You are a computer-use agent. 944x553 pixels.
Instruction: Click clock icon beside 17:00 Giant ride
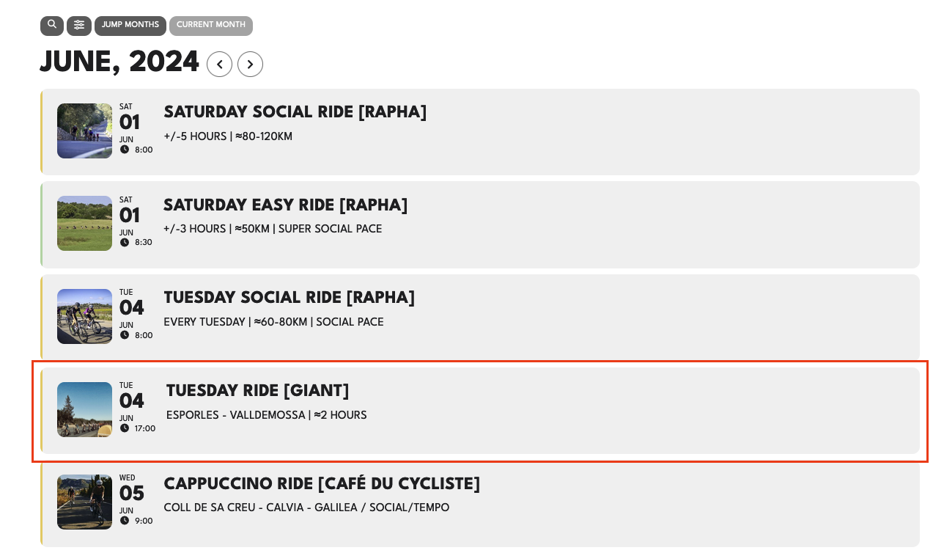coord(125,428)
